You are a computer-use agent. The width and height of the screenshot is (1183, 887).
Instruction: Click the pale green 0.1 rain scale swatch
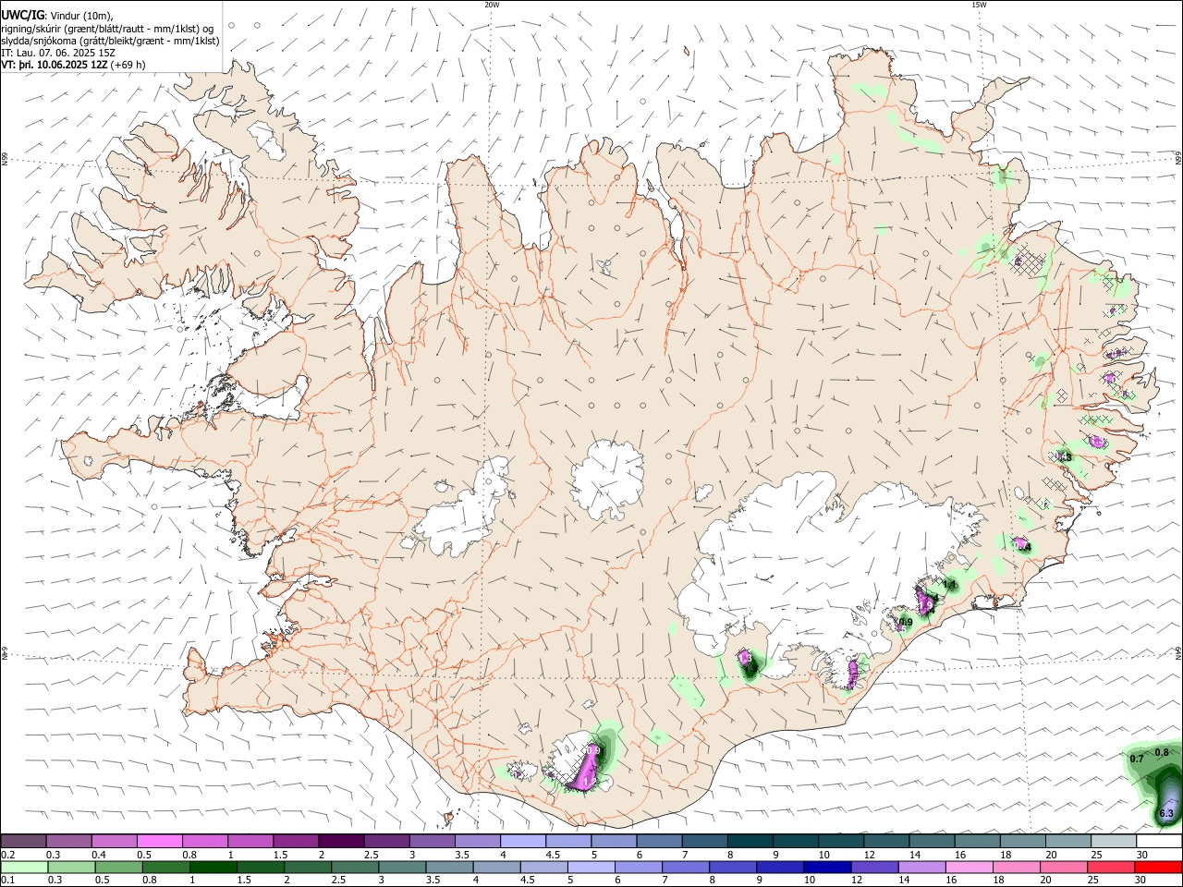(24, 867)
